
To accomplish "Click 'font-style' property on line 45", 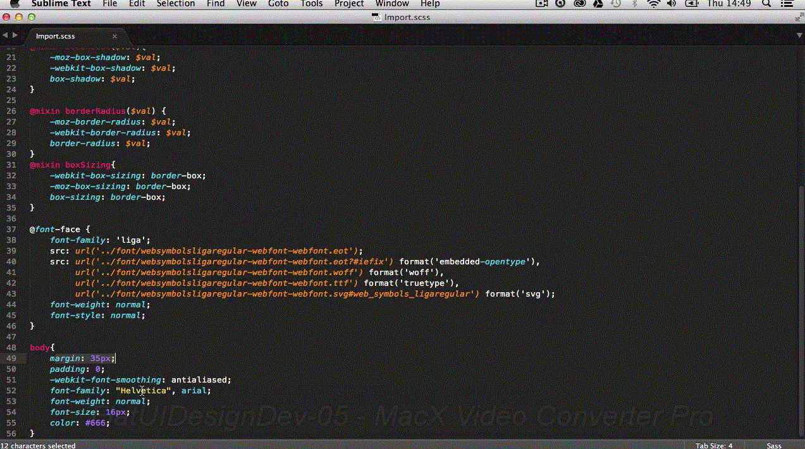I will pos(75,315).
